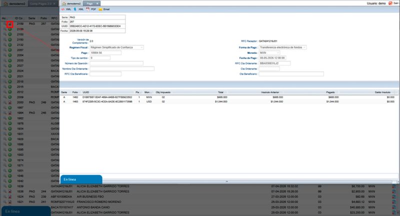Click the Cta Ordenante field

coord(269,69)
